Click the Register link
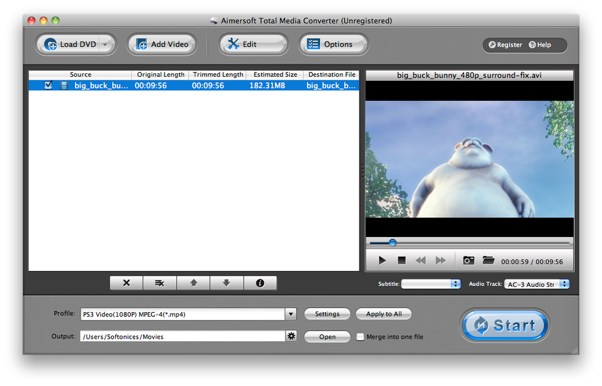Screen dimensions: 602x386 pos(505,45)
